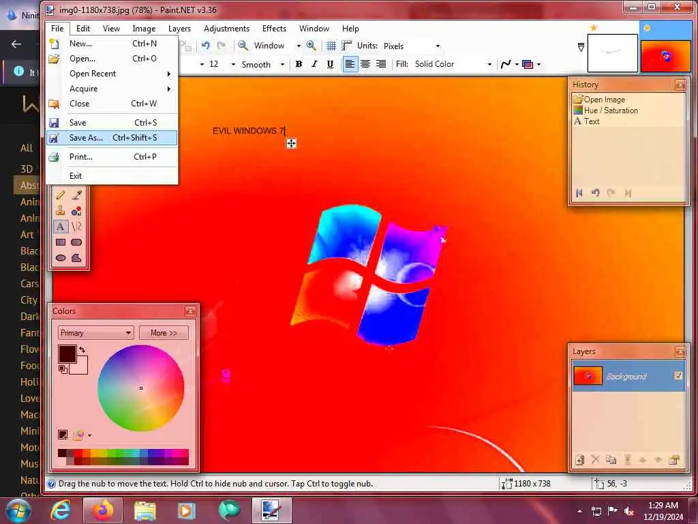698x524 pixels.
Task: Toggle Italic text formatting
Action: (314, 64)
